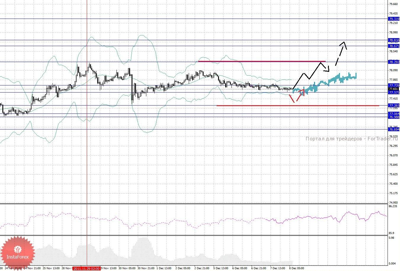Click the InstaForex logo badge
Viewport: 400px width, 271px height.
point(18,253)
